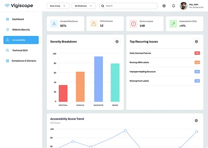Click the Hey, John greeting text

pyautogui.click(x=194, y=4)
